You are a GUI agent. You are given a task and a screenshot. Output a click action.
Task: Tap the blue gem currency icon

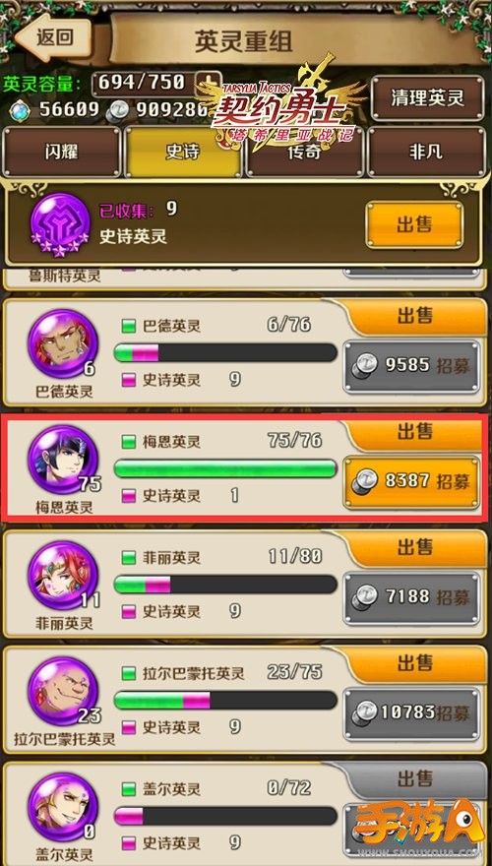(22, 111)
